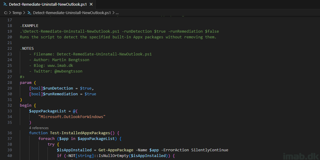
Task: Click the "Microsoft.OutlookForWindows" string
Action: (x=72, y=117)
